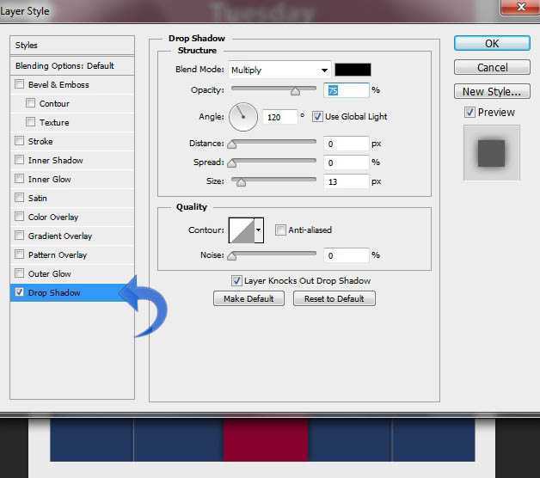Open Blending Options: Default
540x478 pixels.
[72, 66]
